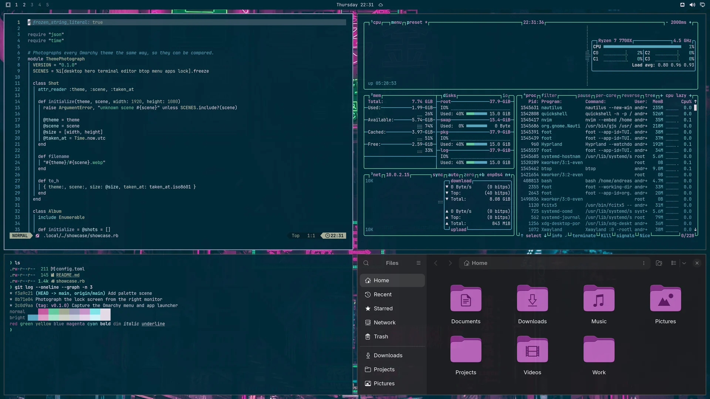Cycle cpu lazy sorting selector

tap(676, 95)
